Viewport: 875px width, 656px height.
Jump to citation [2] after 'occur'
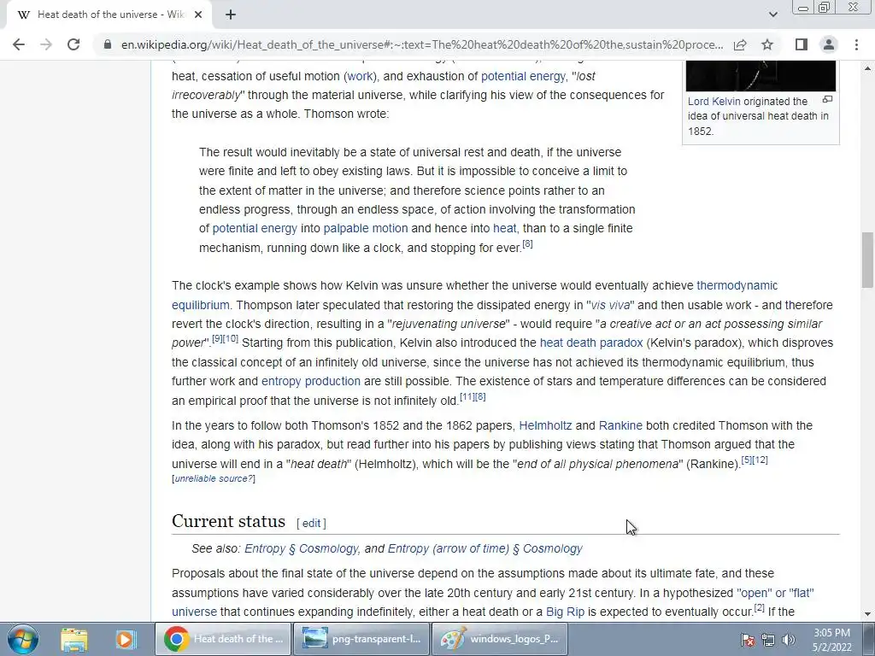tap(759, 608)
